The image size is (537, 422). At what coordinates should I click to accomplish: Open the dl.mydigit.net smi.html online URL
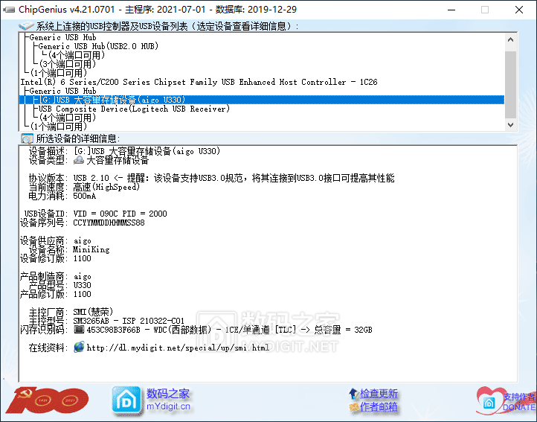(x=178, y=348)
